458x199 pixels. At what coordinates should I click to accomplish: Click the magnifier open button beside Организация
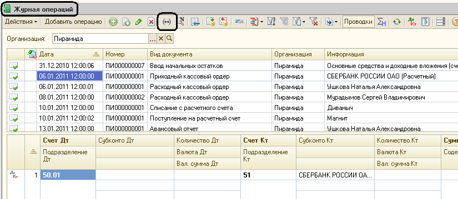(x=169, y=39)
